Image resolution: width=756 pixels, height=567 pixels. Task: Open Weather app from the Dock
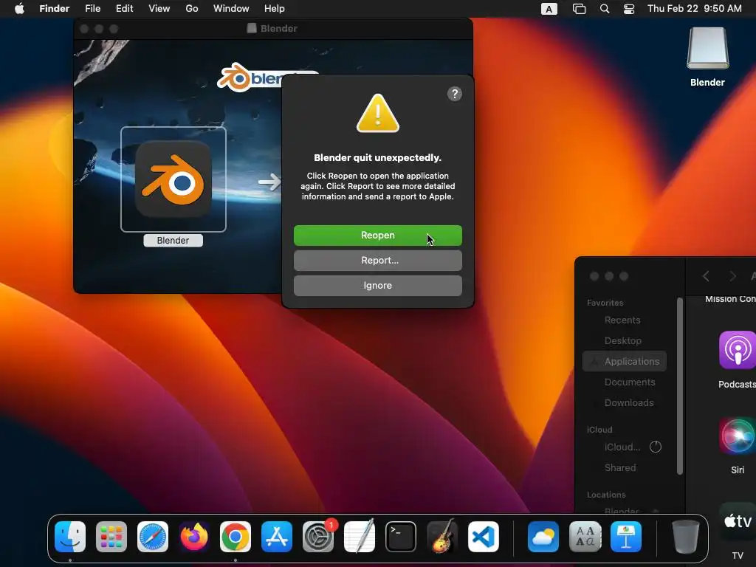543,537
